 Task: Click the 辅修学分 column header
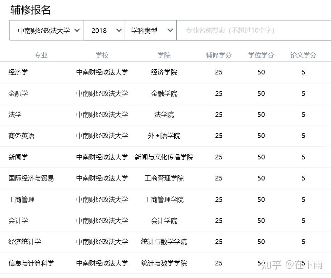[x=219, y=55]
